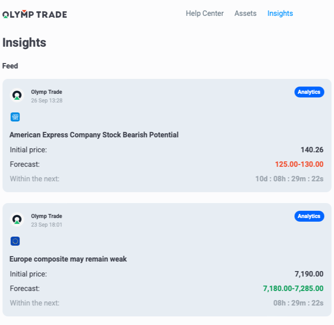Click the 26 Sep 13:28 timestamp
This screenshot has height=325, width=334.
(x=47, y=101)
